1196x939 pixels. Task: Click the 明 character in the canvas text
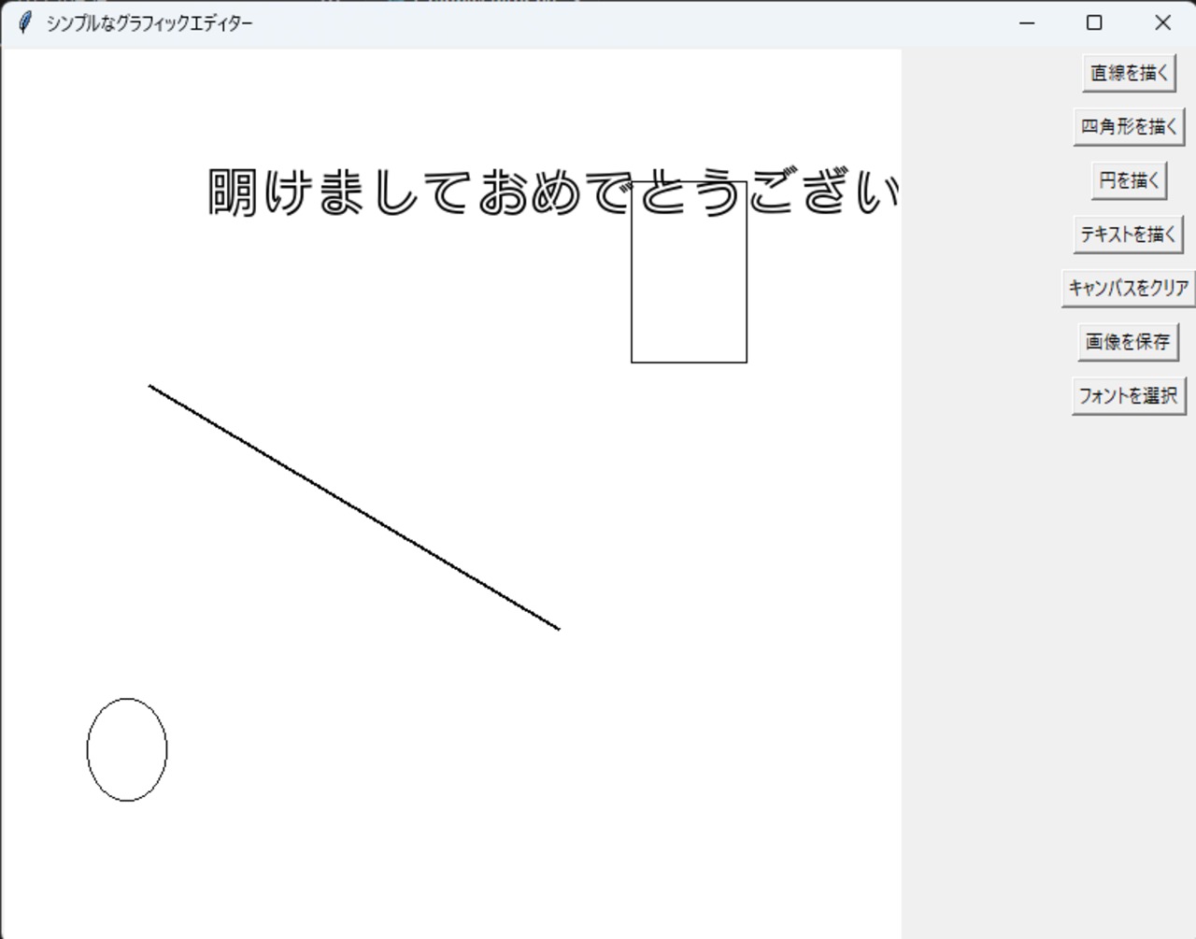(x=233, y=192)
